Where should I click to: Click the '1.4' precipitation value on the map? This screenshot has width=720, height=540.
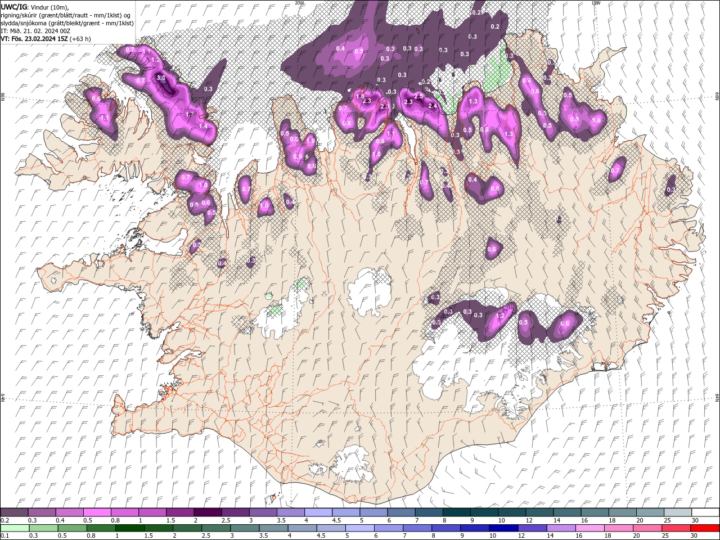tap(203, 127)
